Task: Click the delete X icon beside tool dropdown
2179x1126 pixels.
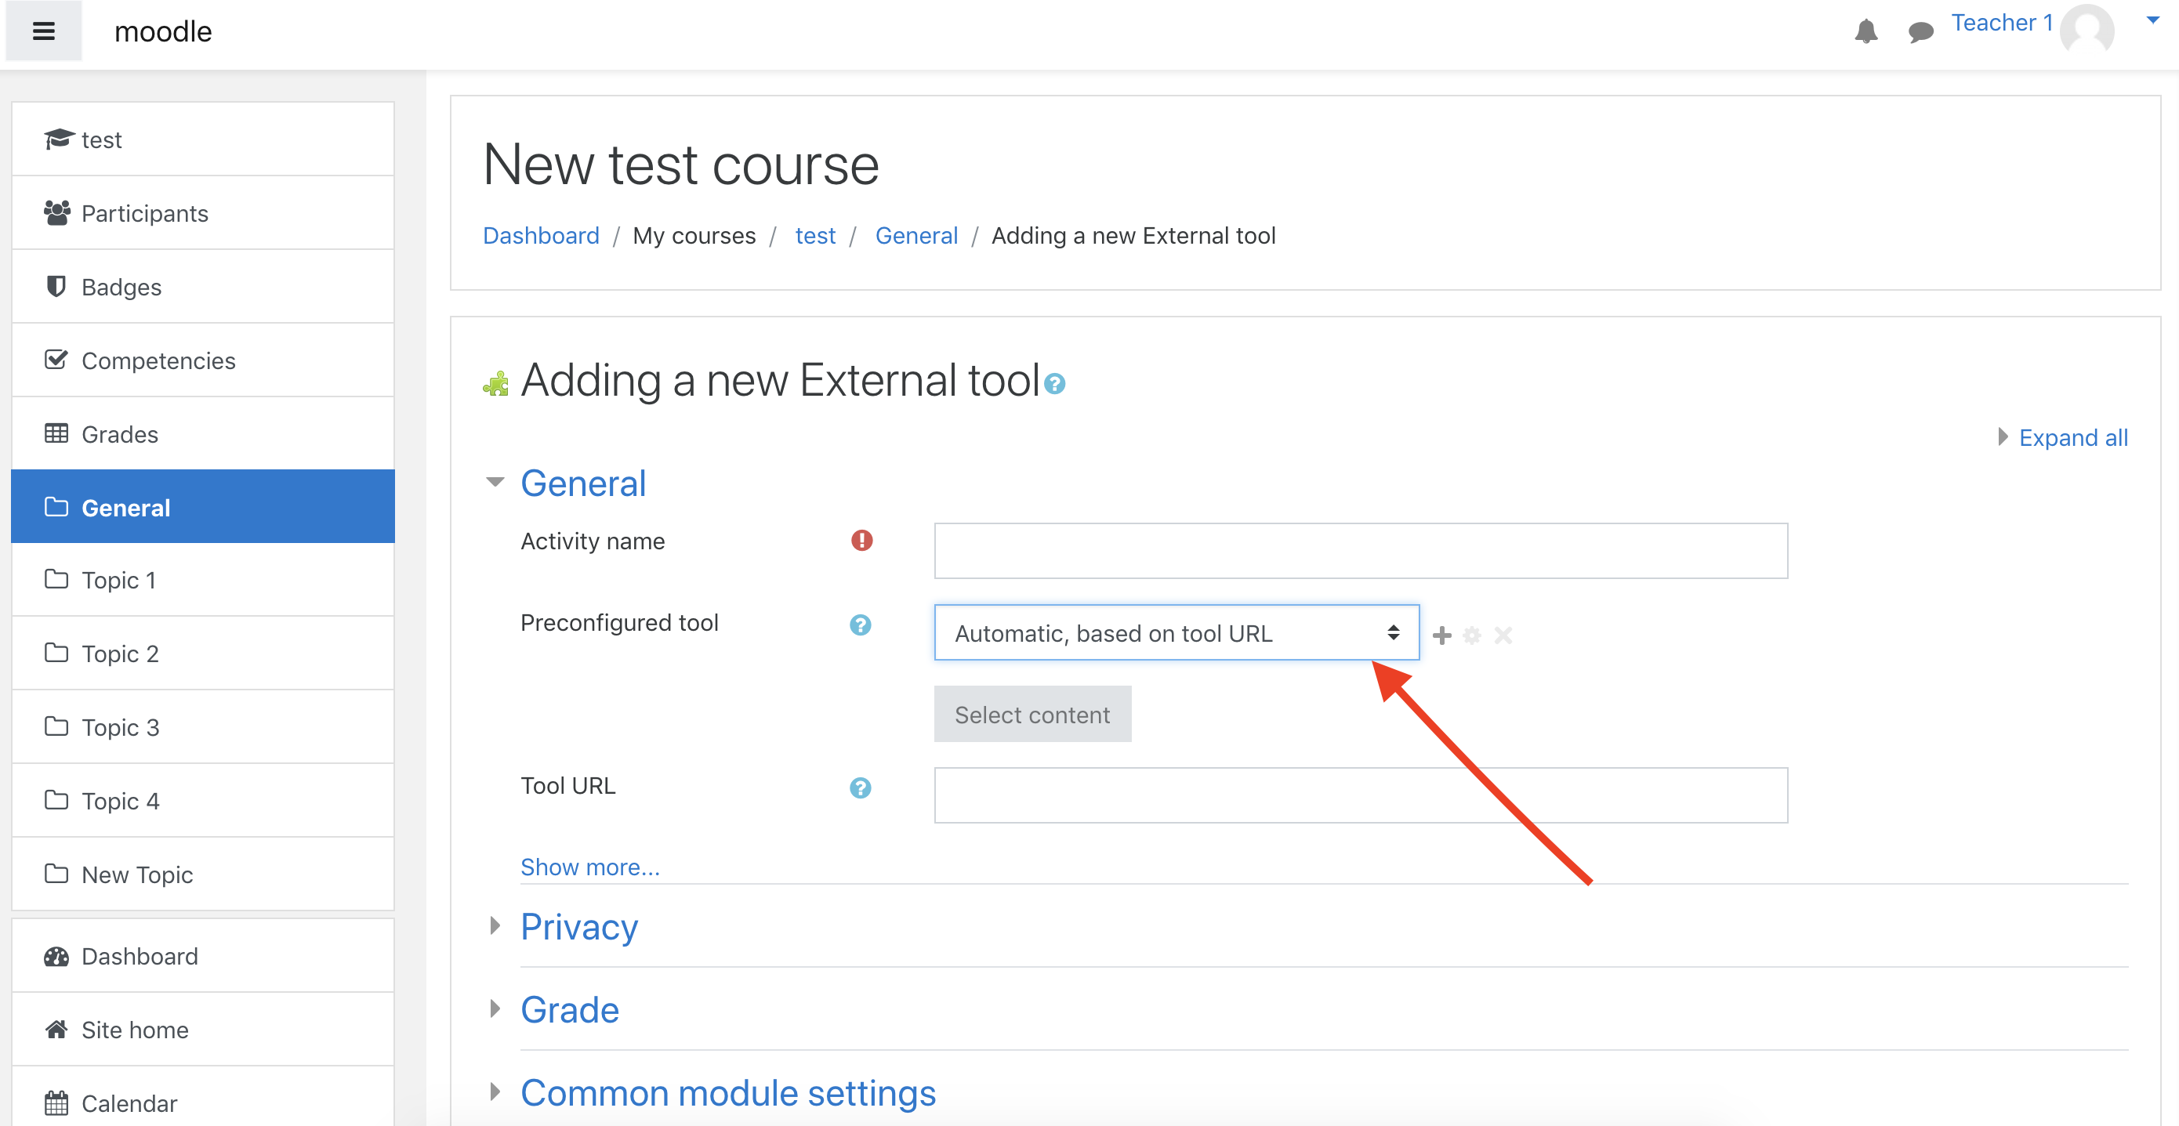Action: (x=1503, y=635)
